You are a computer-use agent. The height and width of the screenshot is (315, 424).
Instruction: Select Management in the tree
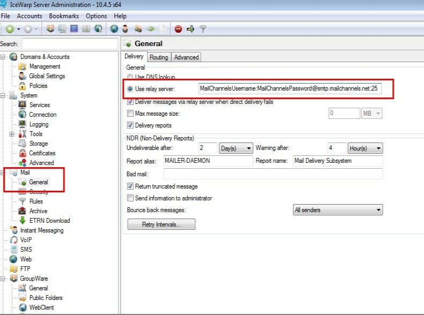(x=45, y=66)
